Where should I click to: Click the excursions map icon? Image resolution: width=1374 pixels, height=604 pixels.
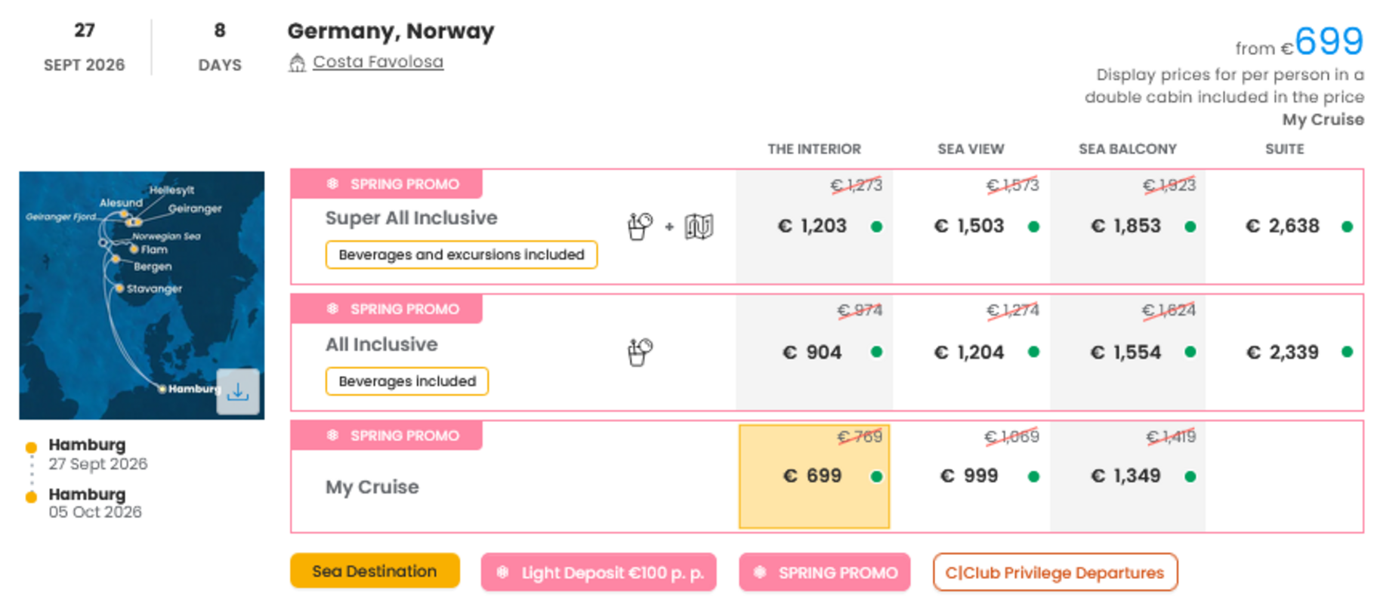coord(699,226)
